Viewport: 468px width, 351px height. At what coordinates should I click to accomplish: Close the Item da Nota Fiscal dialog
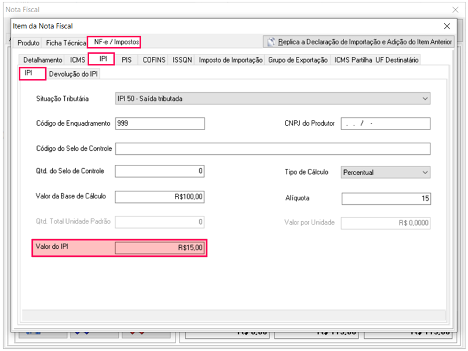447,26
